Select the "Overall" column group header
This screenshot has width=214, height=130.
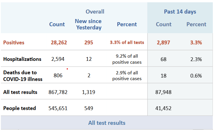(95, 12)
